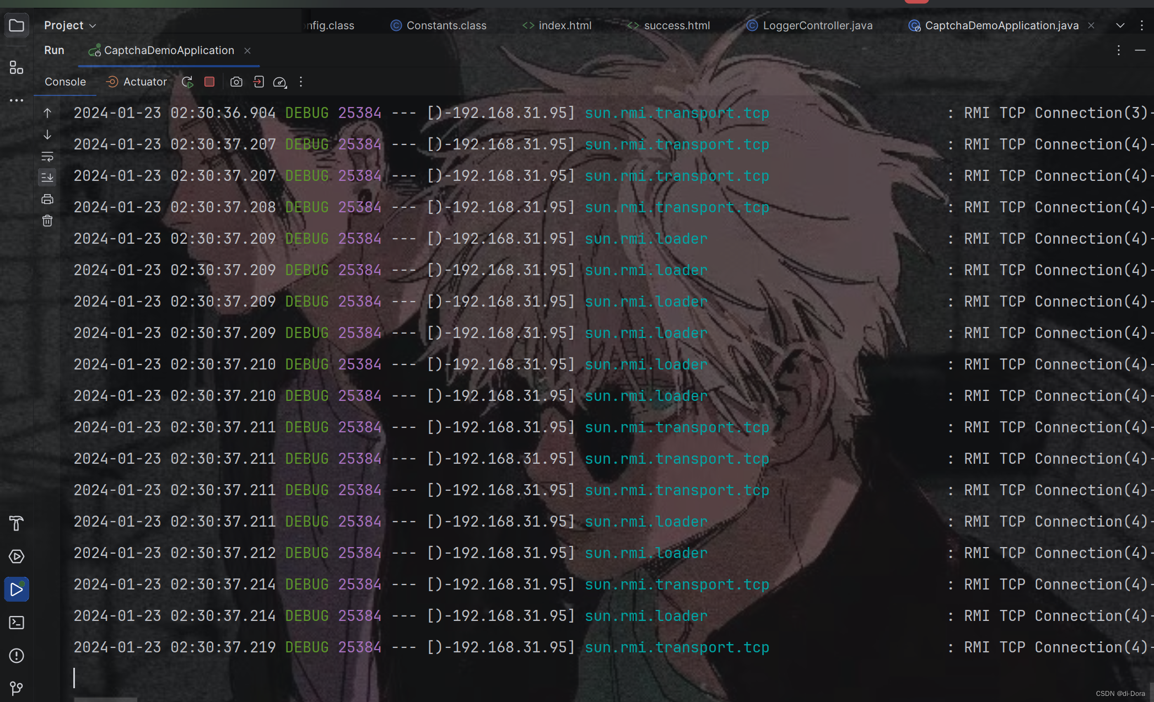The image size is (1154, 702).
Task: Open the Terminal tool window
Action: tap(17, 623)
